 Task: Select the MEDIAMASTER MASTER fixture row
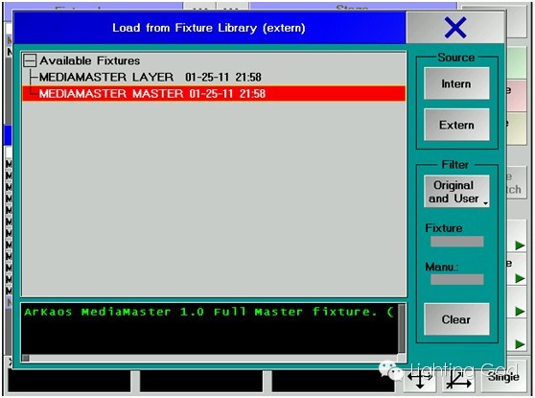pos(214,94)
